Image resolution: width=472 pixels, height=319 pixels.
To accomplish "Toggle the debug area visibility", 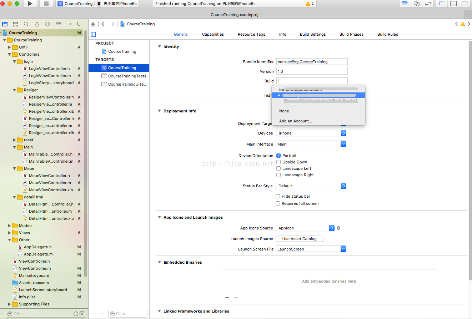I will (x=453, y=4).
